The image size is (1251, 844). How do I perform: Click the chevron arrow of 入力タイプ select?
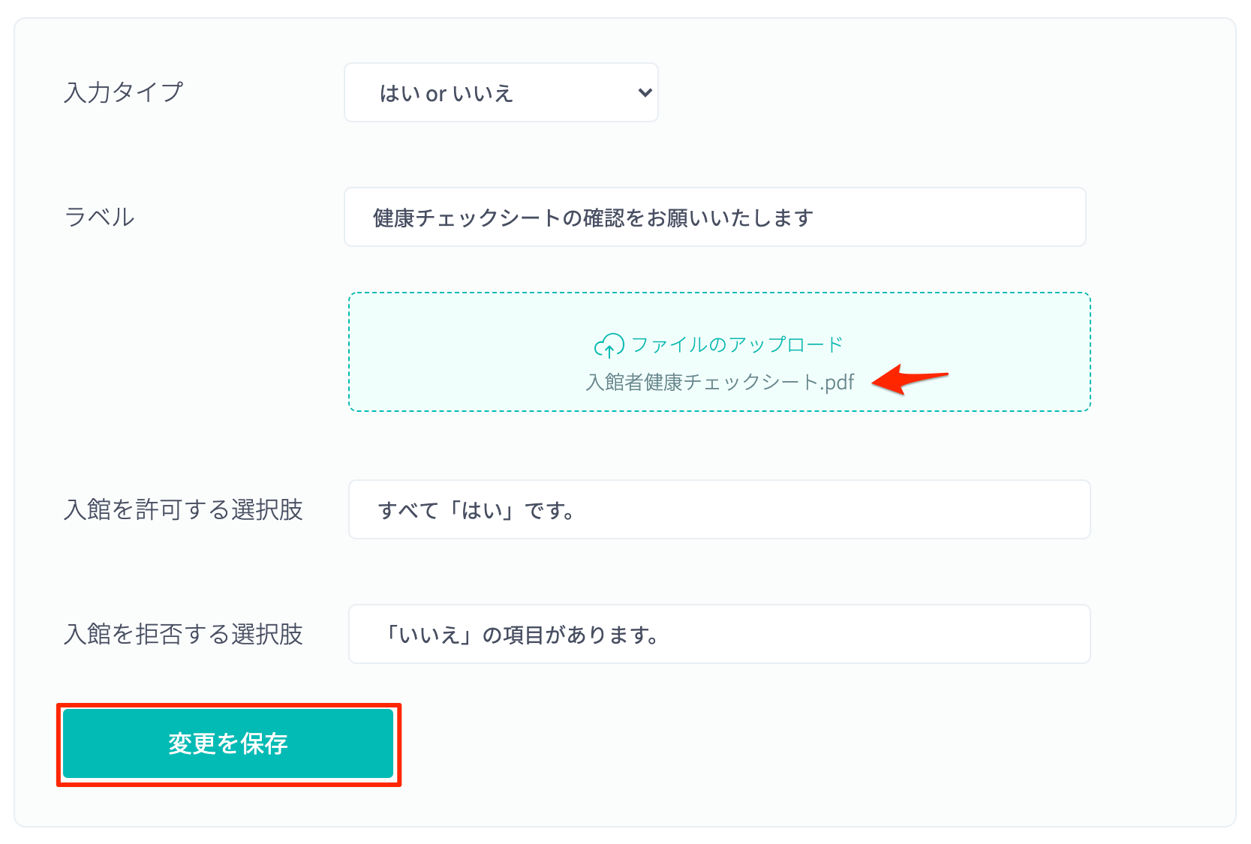click(x=645, y=93)
